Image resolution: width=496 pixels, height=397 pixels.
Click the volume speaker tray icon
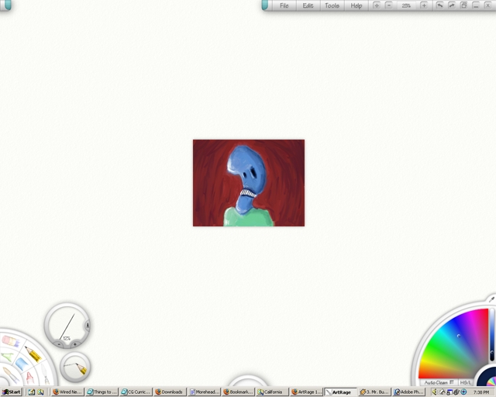point(435,392)
